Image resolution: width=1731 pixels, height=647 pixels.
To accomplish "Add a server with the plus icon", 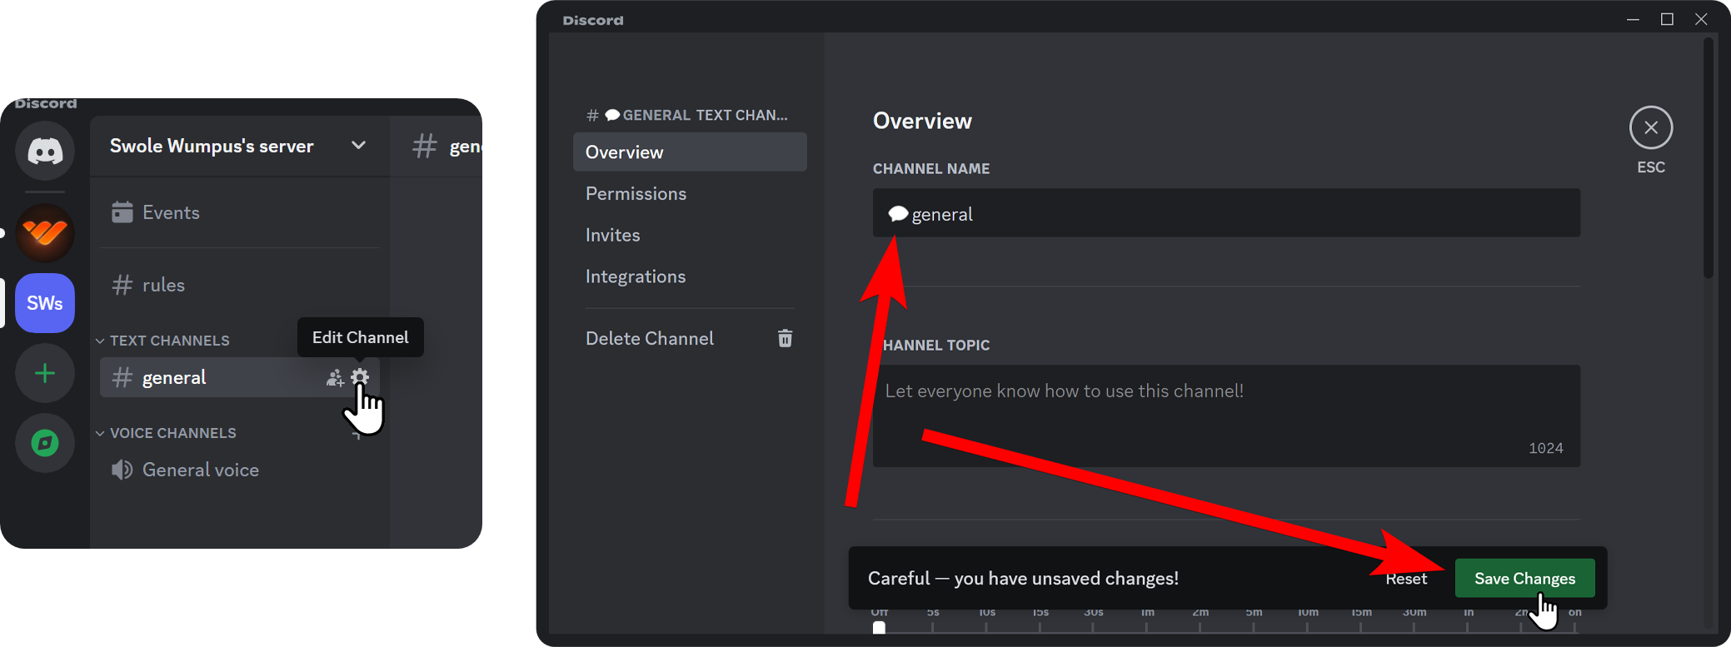I will (45, 373).
